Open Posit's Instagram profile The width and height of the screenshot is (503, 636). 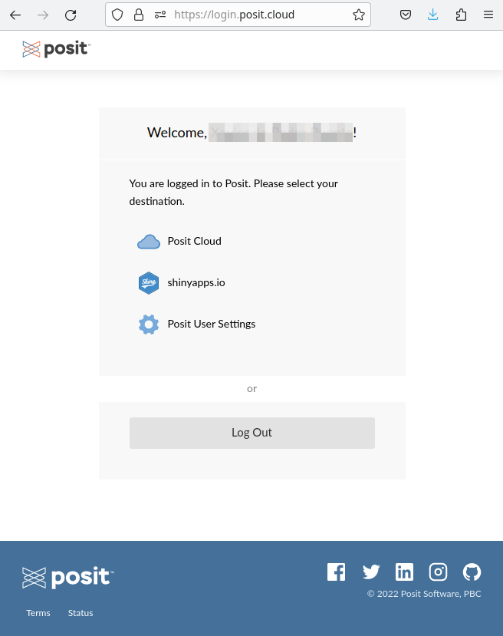click(438, 572)
